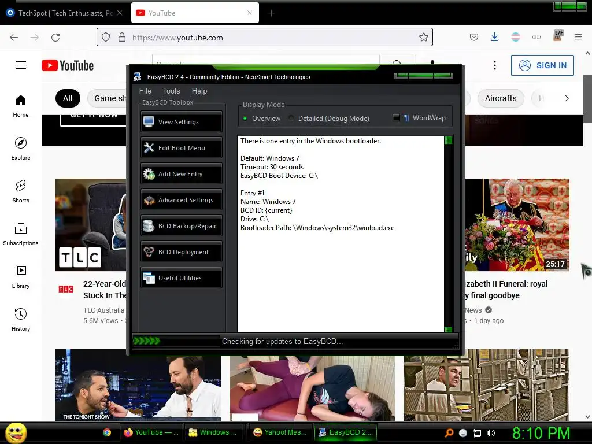Click the update check progress bar

[176, 341]
